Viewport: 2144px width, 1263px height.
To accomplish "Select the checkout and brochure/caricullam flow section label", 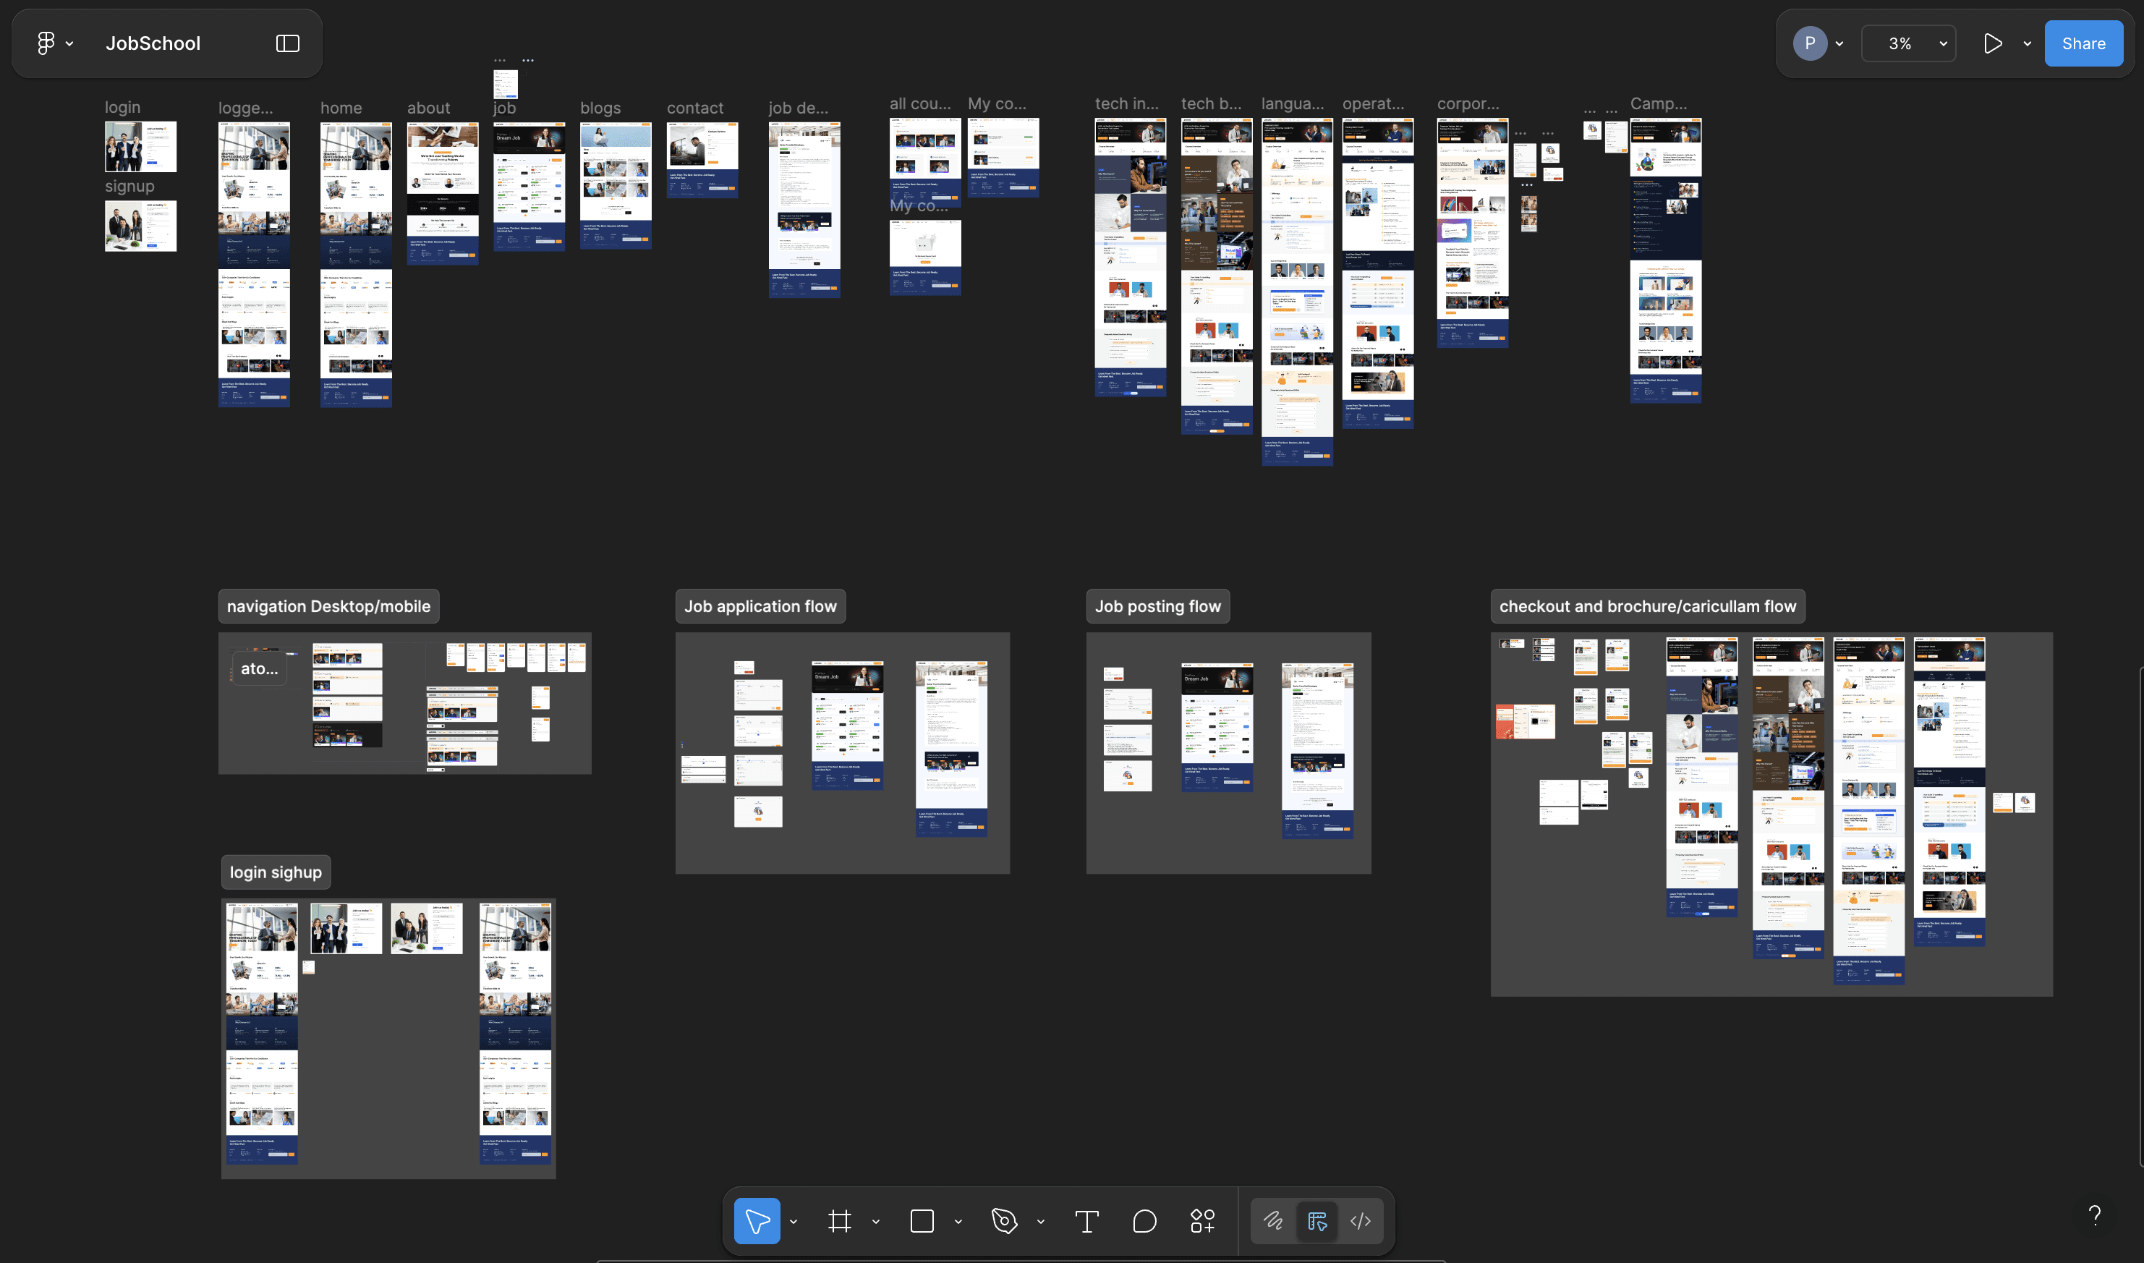I will tap(1647, 606).
